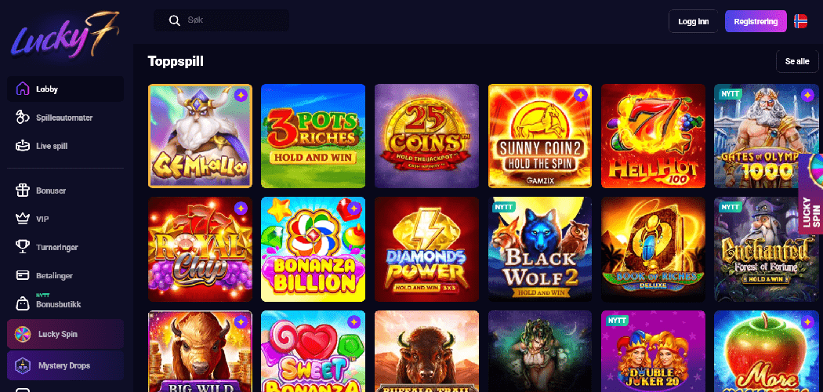Launch the Bonanza Billion game tile
Viewport: 823px width, 392px height.
[x=313, y=249]
